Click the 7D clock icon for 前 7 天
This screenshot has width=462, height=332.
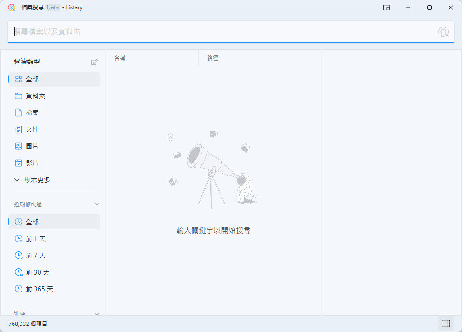[x=19, y=255]
